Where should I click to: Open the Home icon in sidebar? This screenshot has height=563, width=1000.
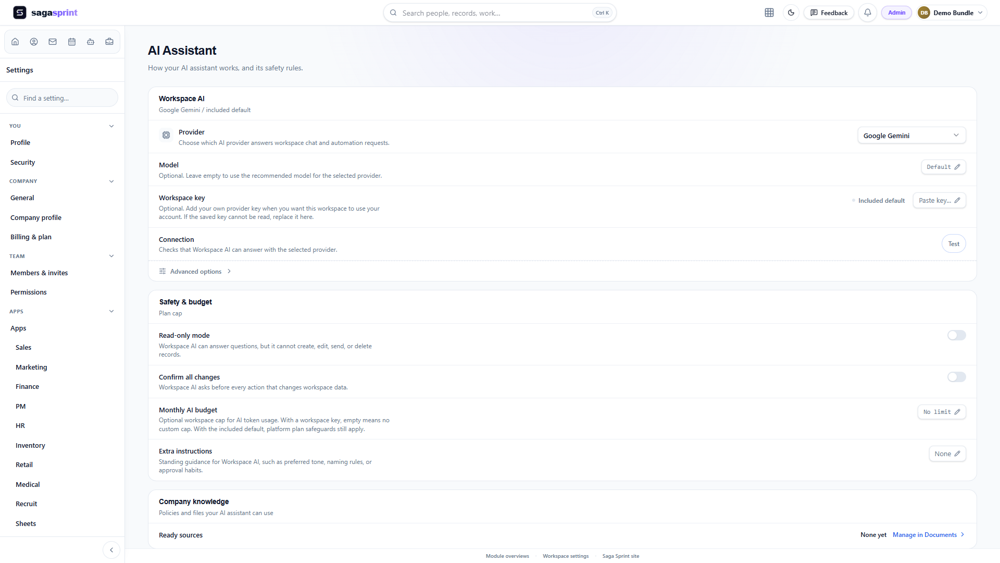(15, 42)
